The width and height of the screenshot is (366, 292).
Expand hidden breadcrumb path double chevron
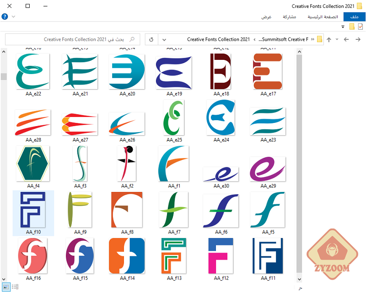(312, 39)
